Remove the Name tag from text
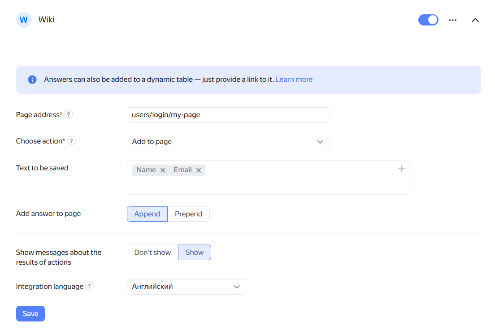Image resolution: width=495 pixels, height=334 pixels. coord(163,170)
